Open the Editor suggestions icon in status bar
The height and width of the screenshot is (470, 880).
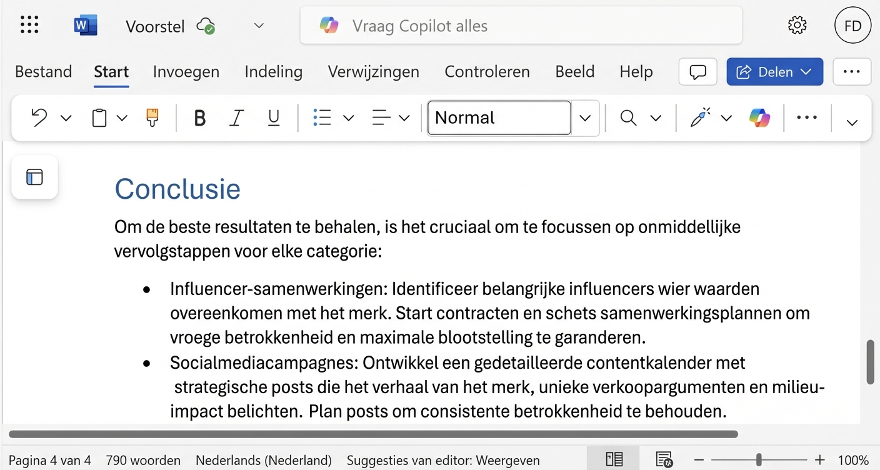(664, 459)
